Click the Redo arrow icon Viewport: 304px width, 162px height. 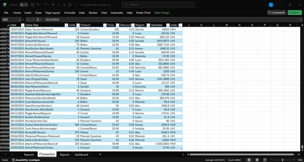pyautogui.click(x=46, y=5)
